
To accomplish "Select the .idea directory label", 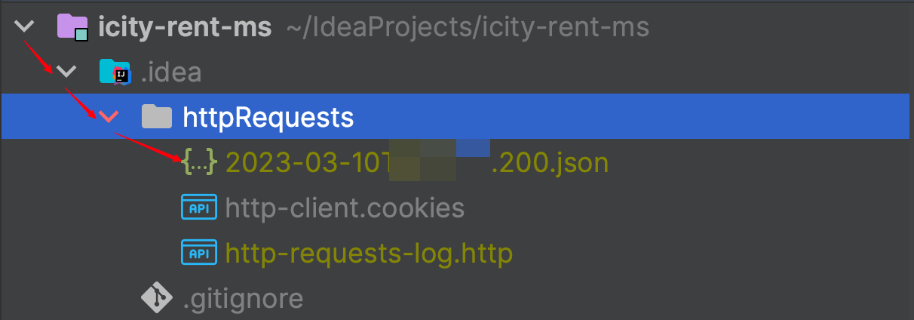I will point(170,72).
